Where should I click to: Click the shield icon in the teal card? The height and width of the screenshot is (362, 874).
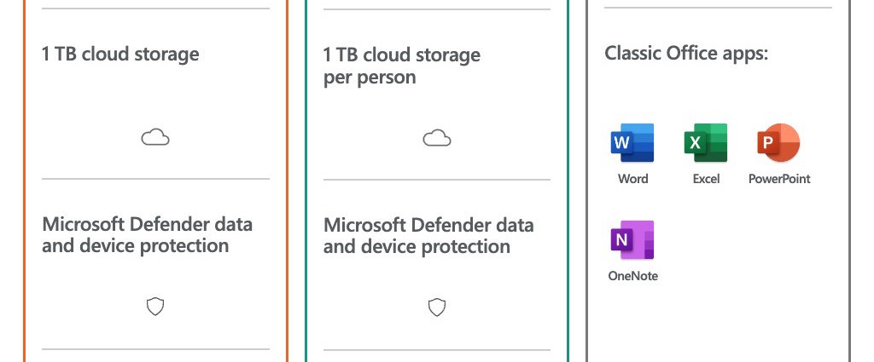click(436, 307)
